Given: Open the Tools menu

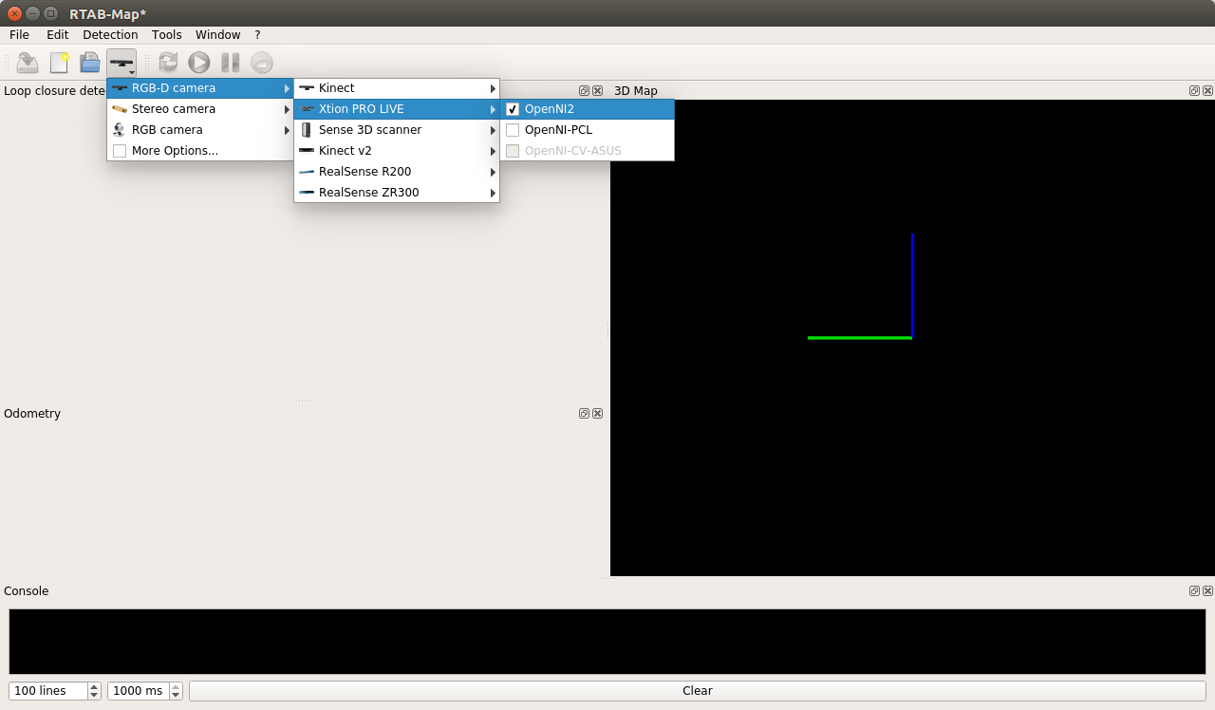Looking at the screenshot, I should (x=167, y=34).
